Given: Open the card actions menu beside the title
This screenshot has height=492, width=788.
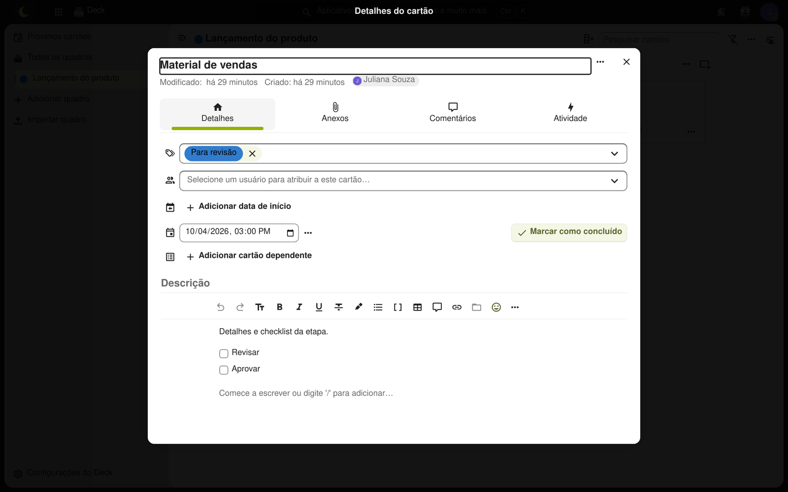Looking at the screenshot, I should pyautogui.click(x=600, y=62).
